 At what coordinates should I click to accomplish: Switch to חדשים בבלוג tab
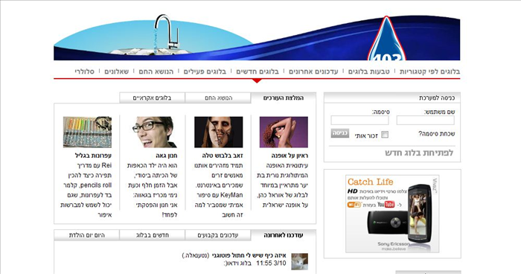click(152, 235)
